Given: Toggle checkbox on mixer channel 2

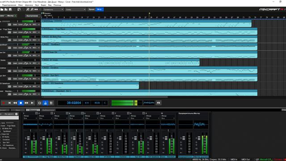Looking at the screenshot, I should click(x=52, y=113).
